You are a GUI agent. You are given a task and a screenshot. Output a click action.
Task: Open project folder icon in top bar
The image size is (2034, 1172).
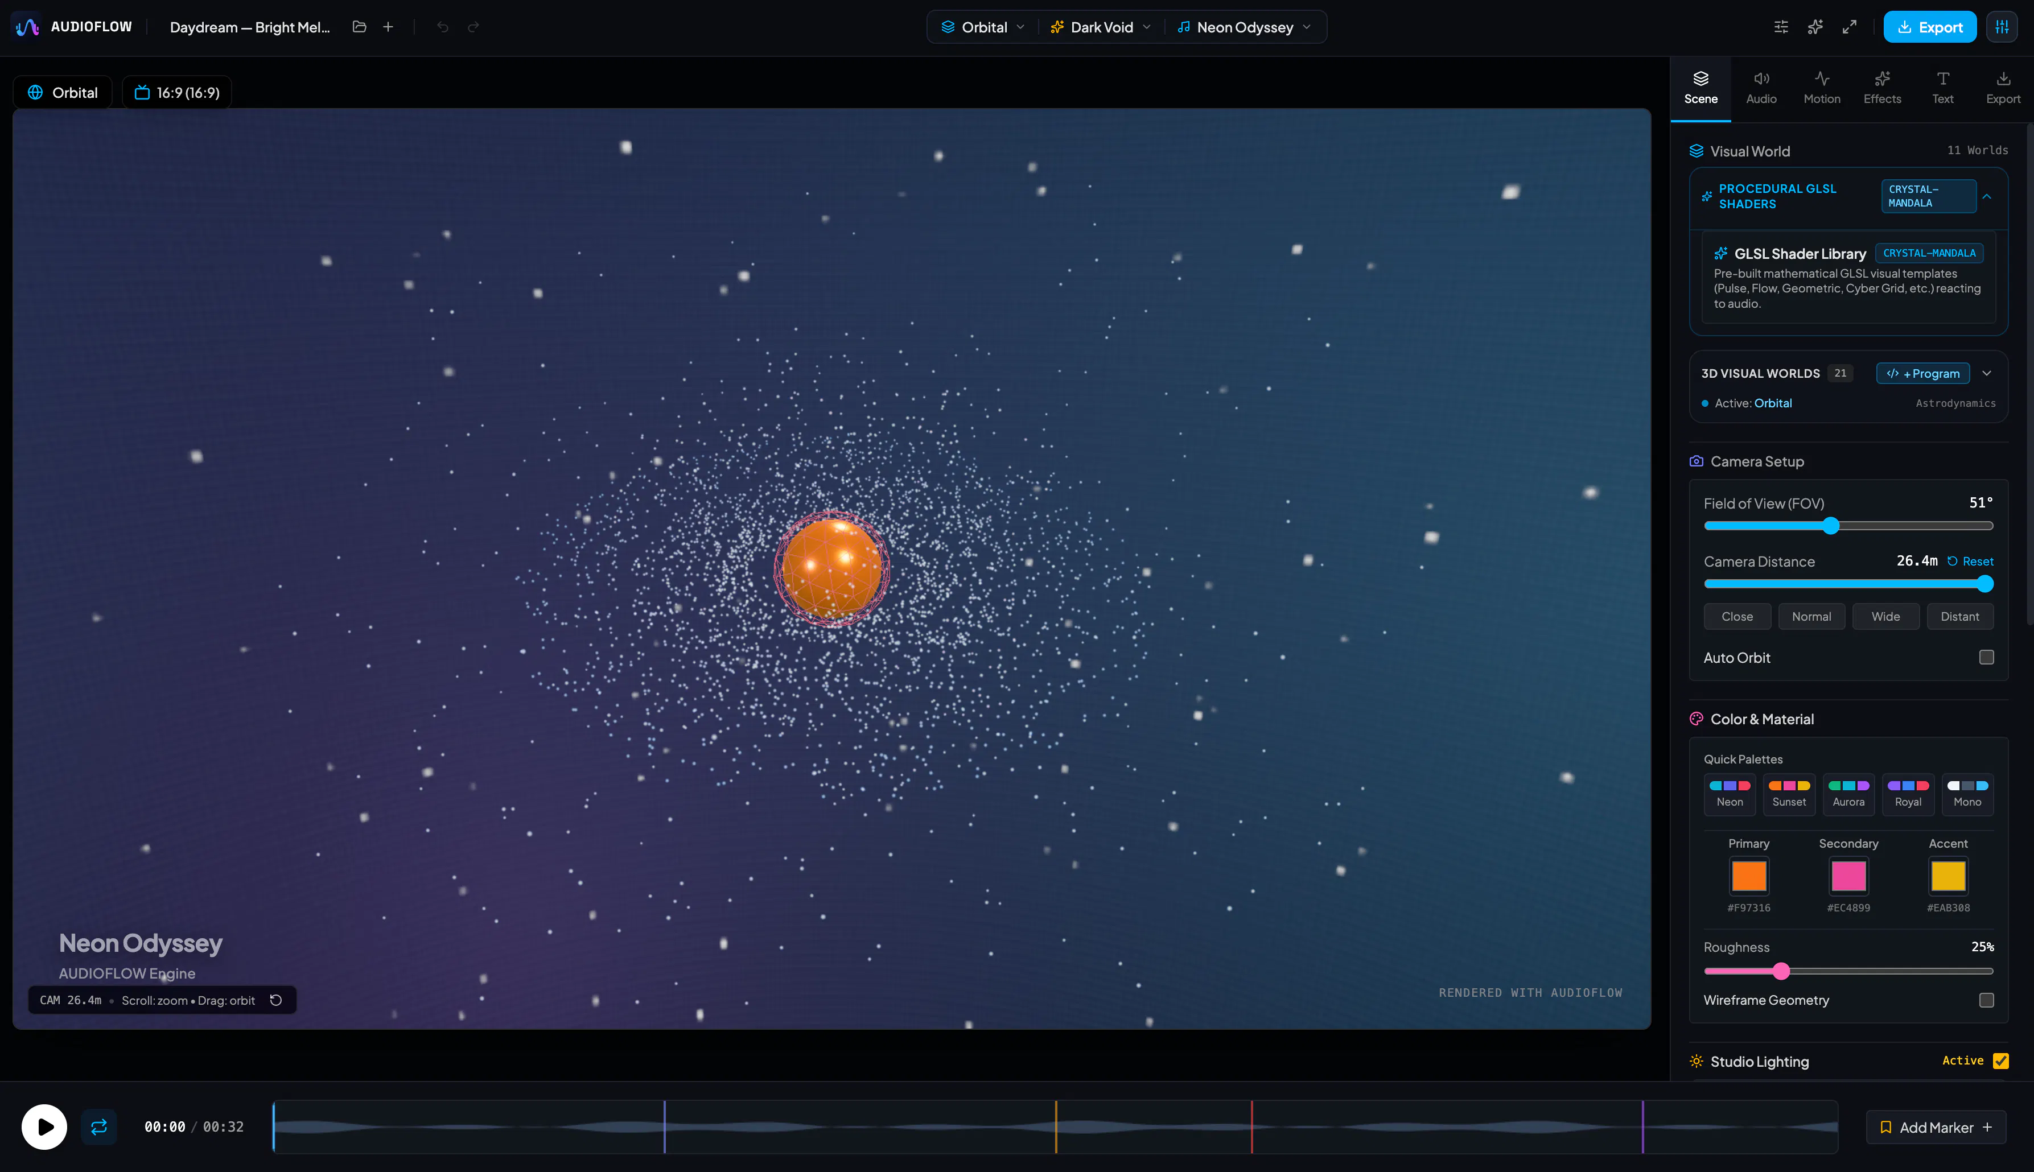coord(359,27)
